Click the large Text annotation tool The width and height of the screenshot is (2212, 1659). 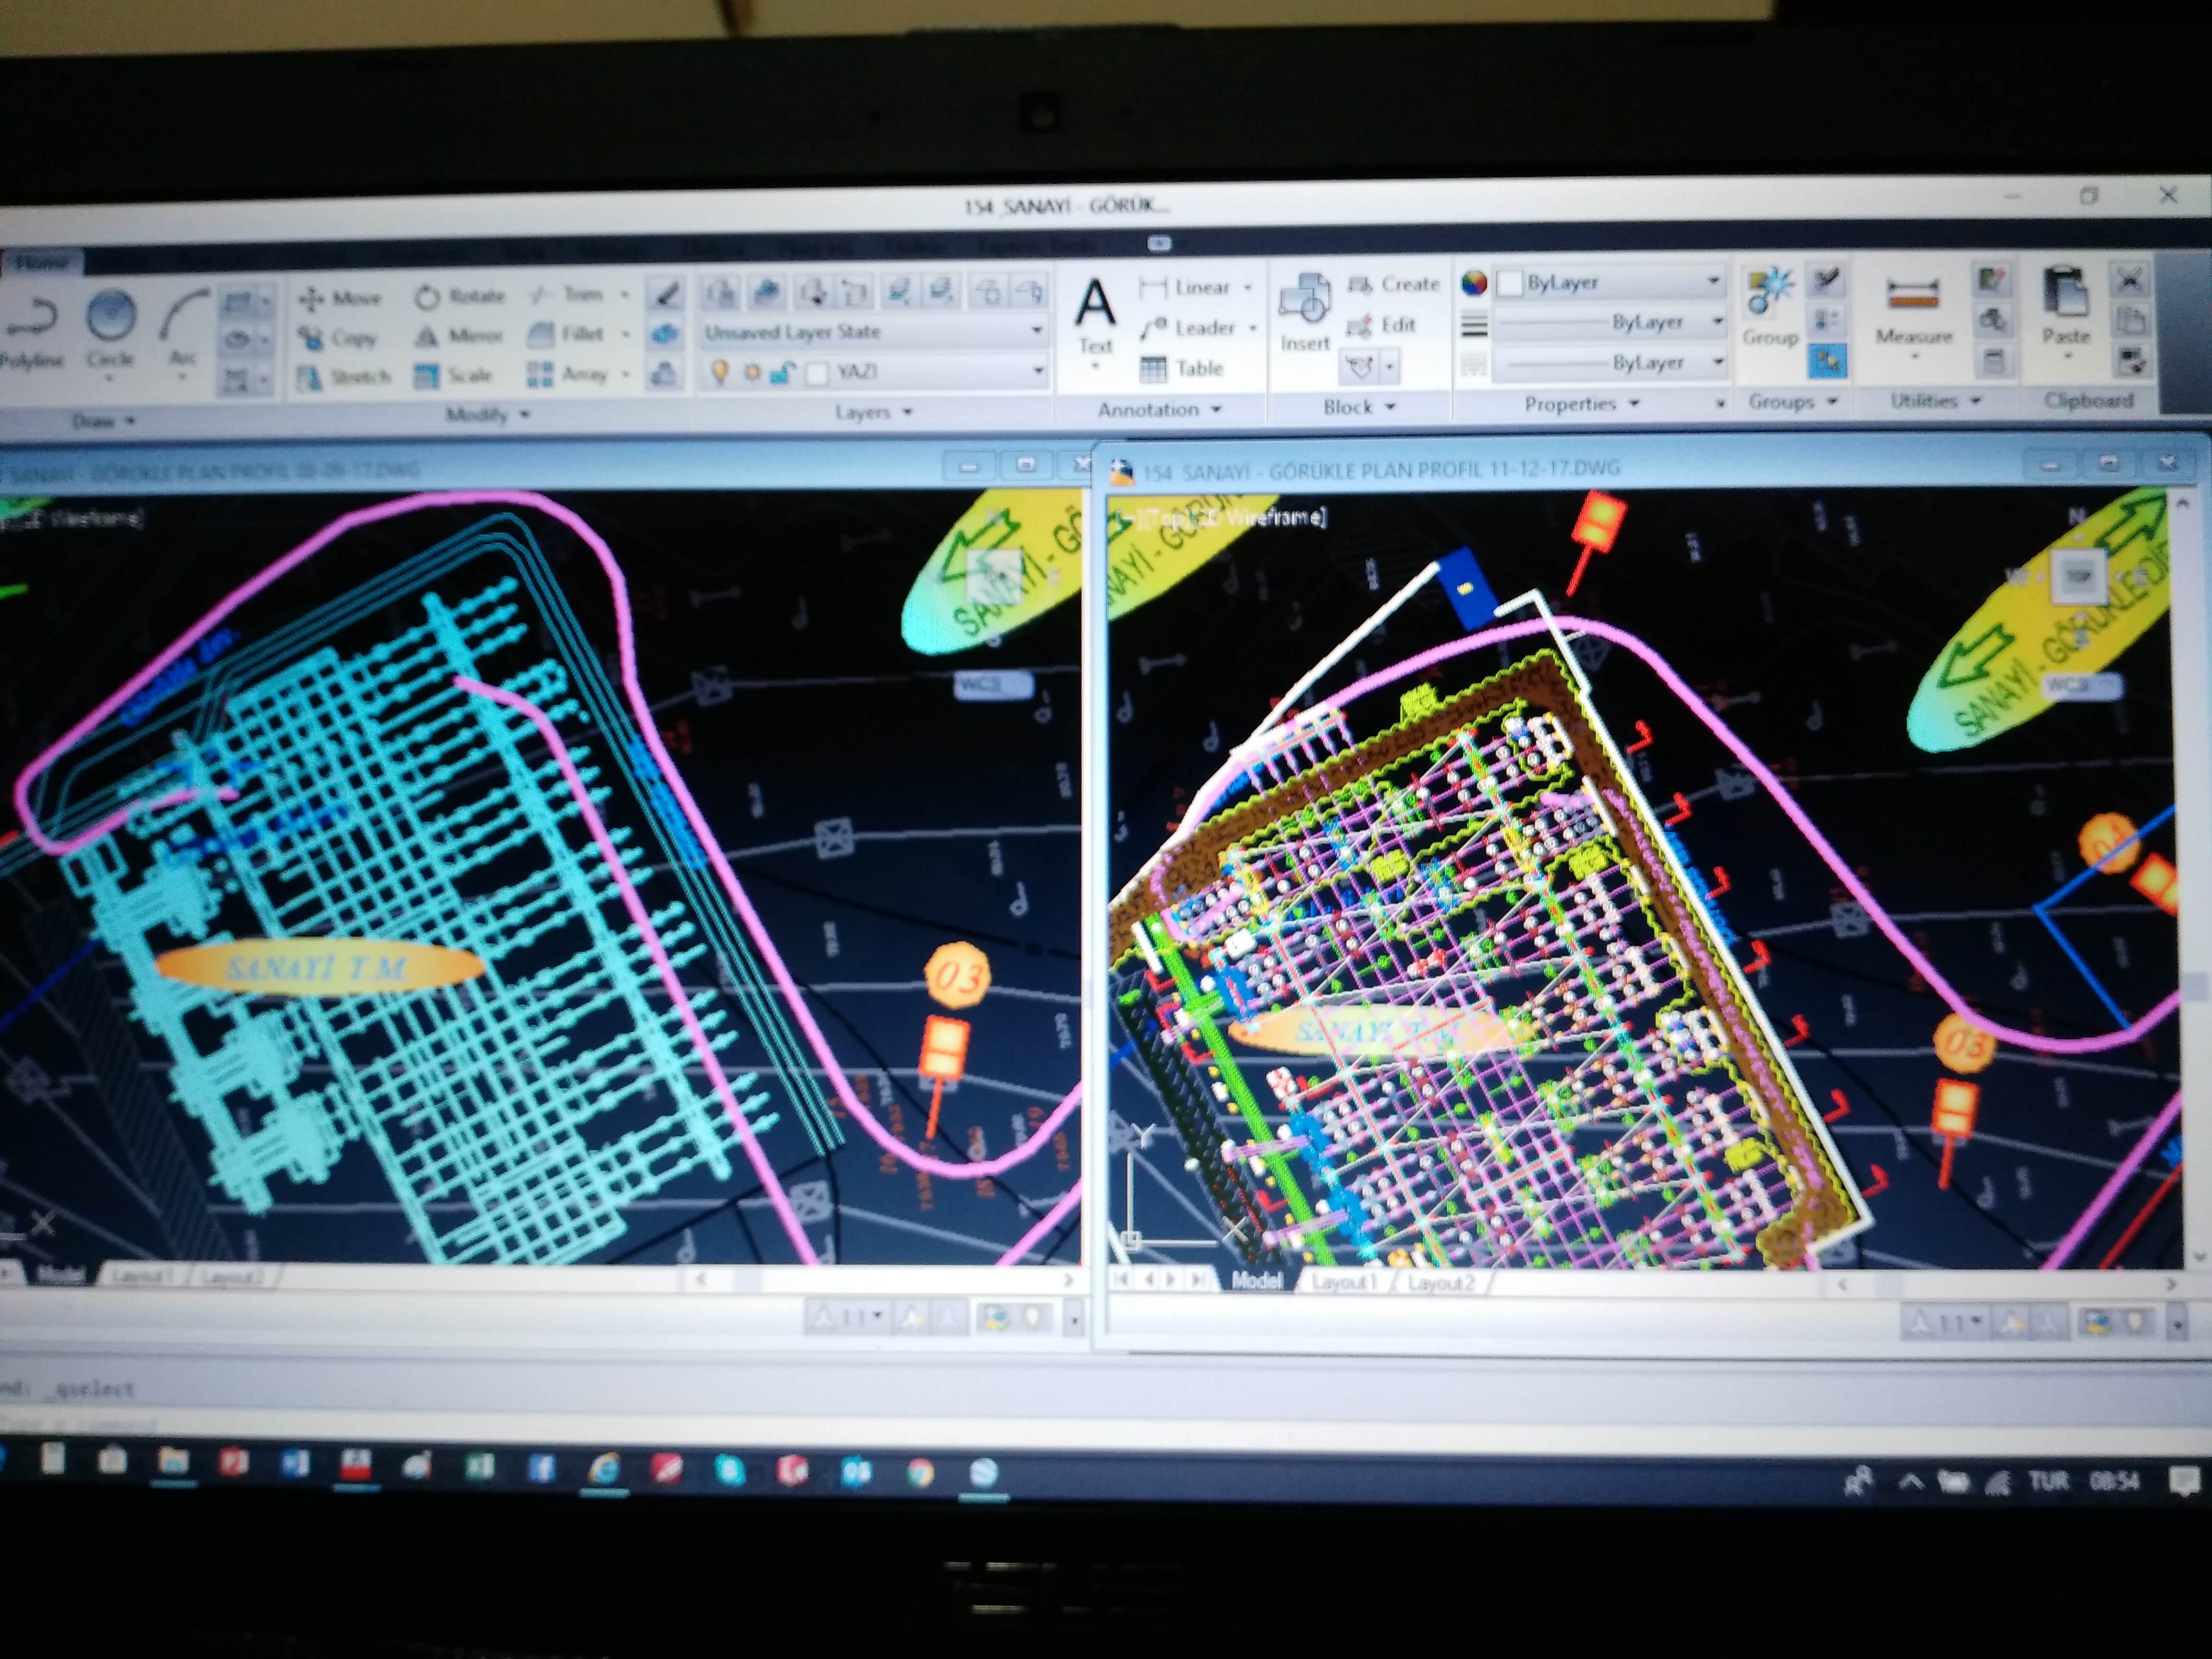tap(1095, 318)
